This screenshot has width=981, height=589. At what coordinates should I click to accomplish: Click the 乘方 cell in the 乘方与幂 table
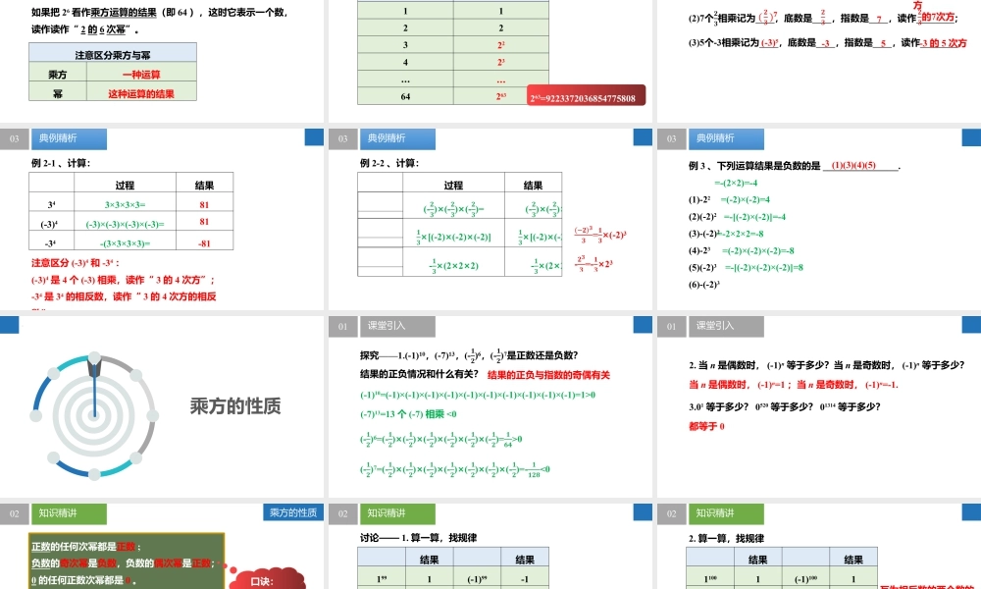(x=58, y=74)
